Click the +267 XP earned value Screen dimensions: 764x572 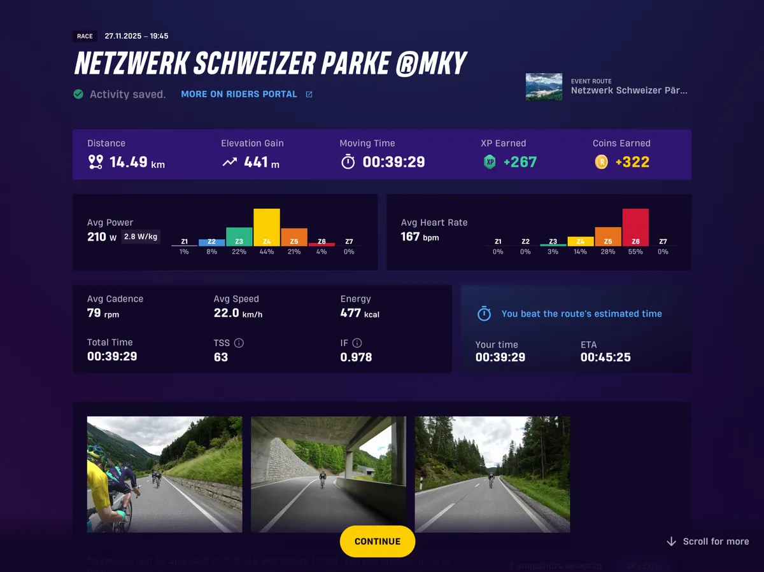pos(520,162)
